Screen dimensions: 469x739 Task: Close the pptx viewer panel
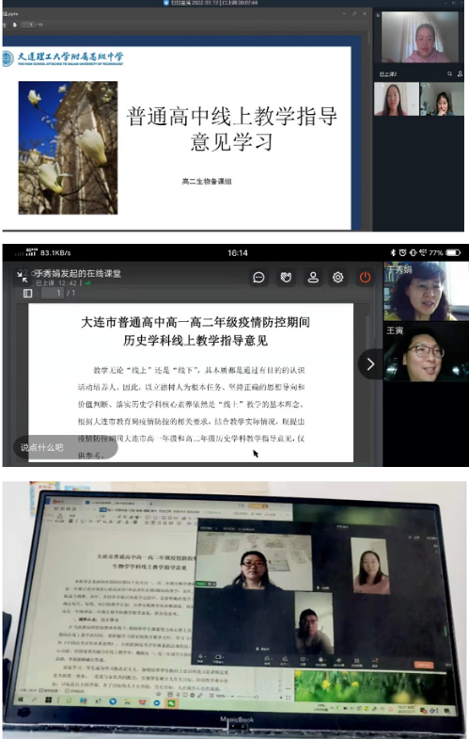(365, 14)
